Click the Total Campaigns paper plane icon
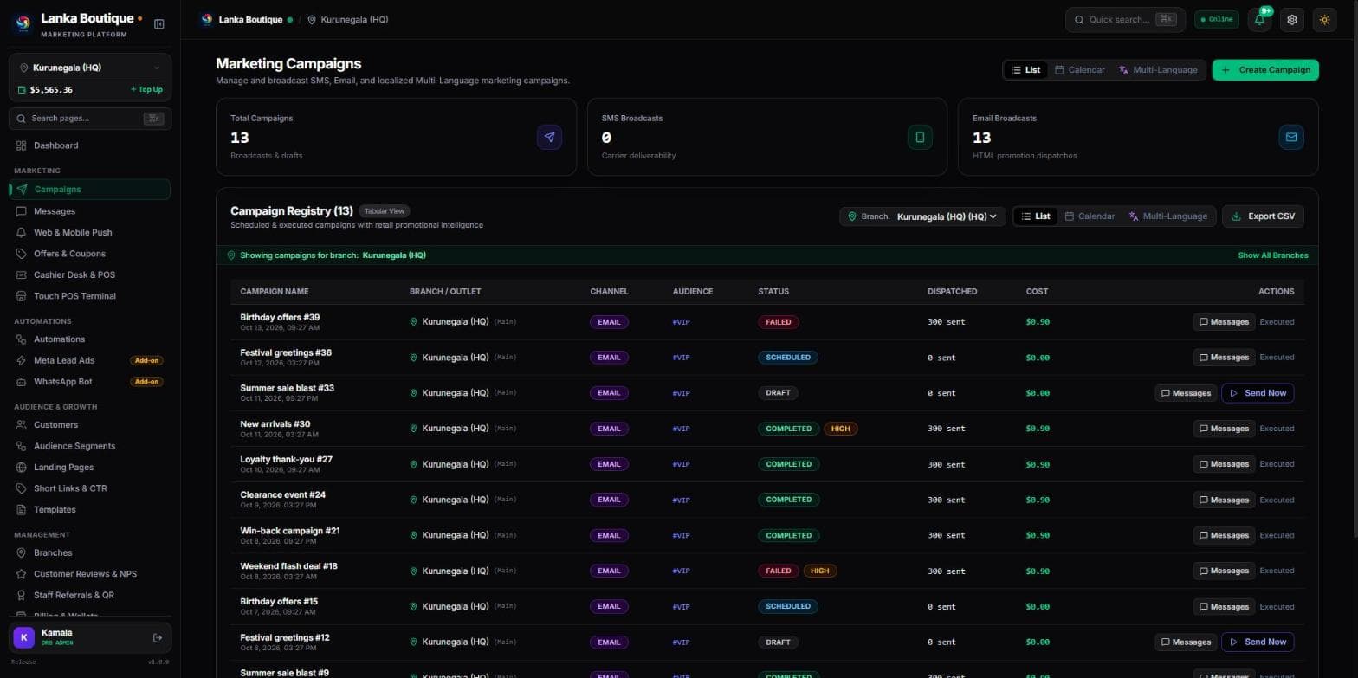Viewport: 1358px width, 678px height. (549, 137)
